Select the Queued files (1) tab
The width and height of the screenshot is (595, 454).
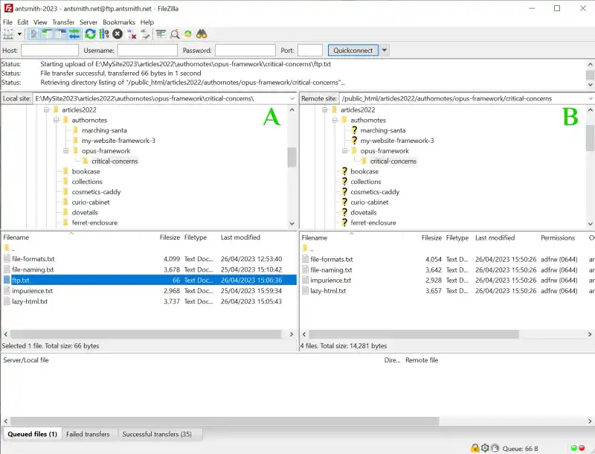tap(32, 434)
